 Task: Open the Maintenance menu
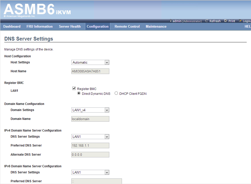point(156,26)
